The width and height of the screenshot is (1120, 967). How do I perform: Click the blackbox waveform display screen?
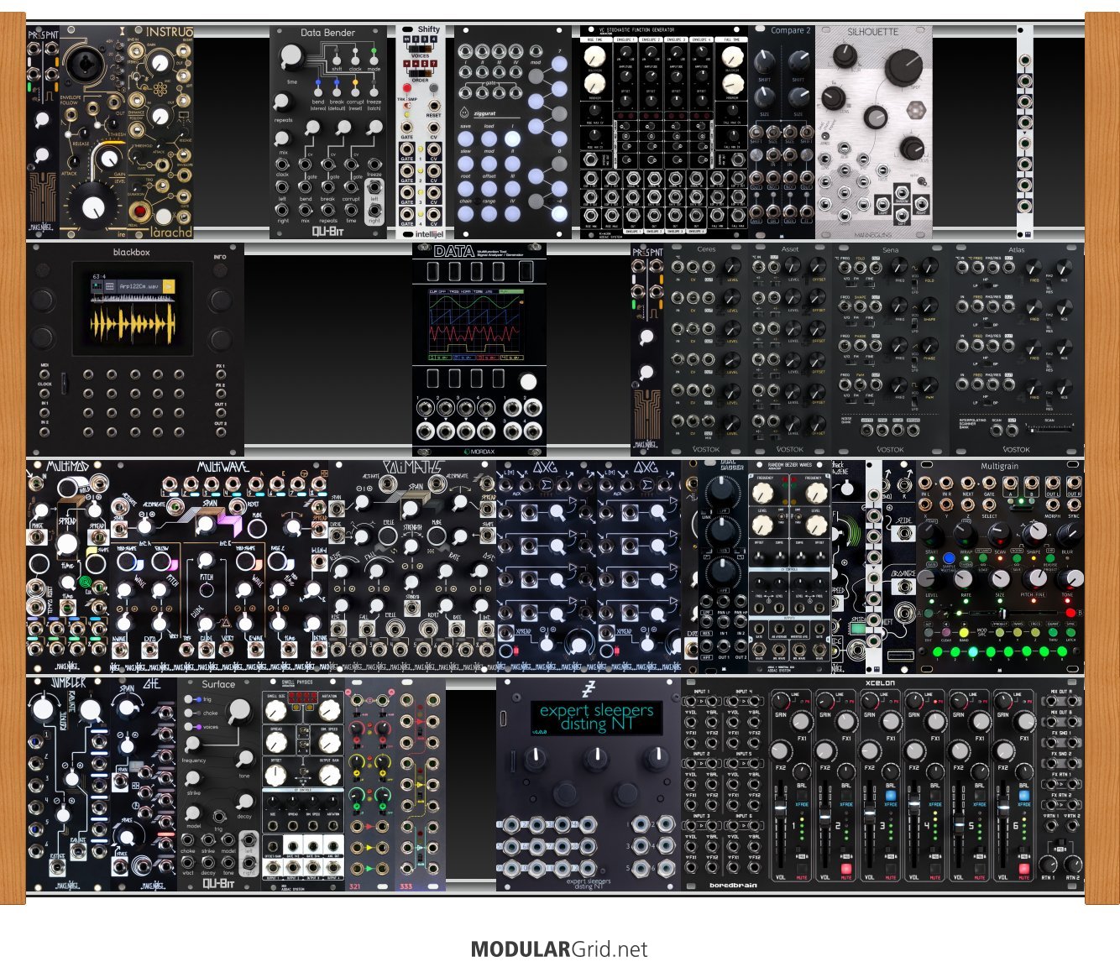click(x=133, y=308)
